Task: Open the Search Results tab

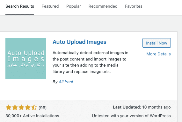Action: click(x=20, y=6)
